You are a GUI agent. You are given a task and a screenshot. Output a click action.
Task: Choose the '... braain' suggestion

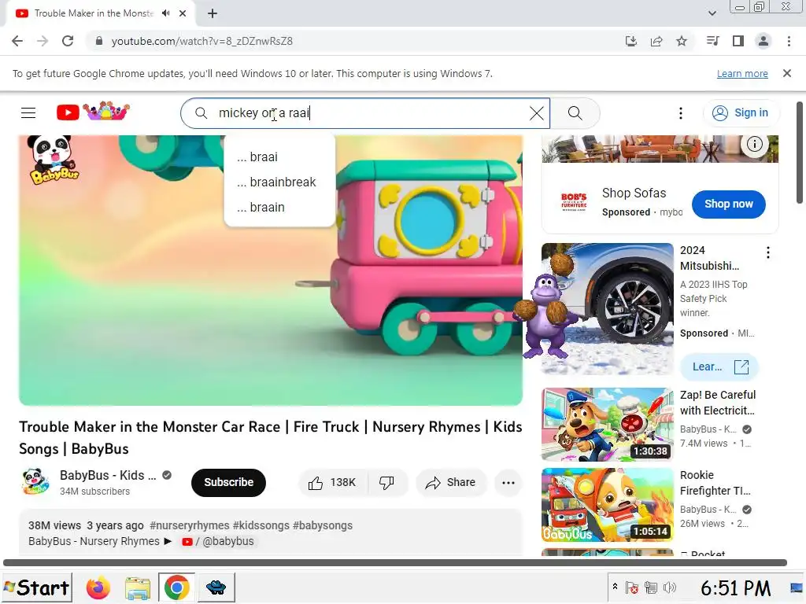(x=279, y=207)
